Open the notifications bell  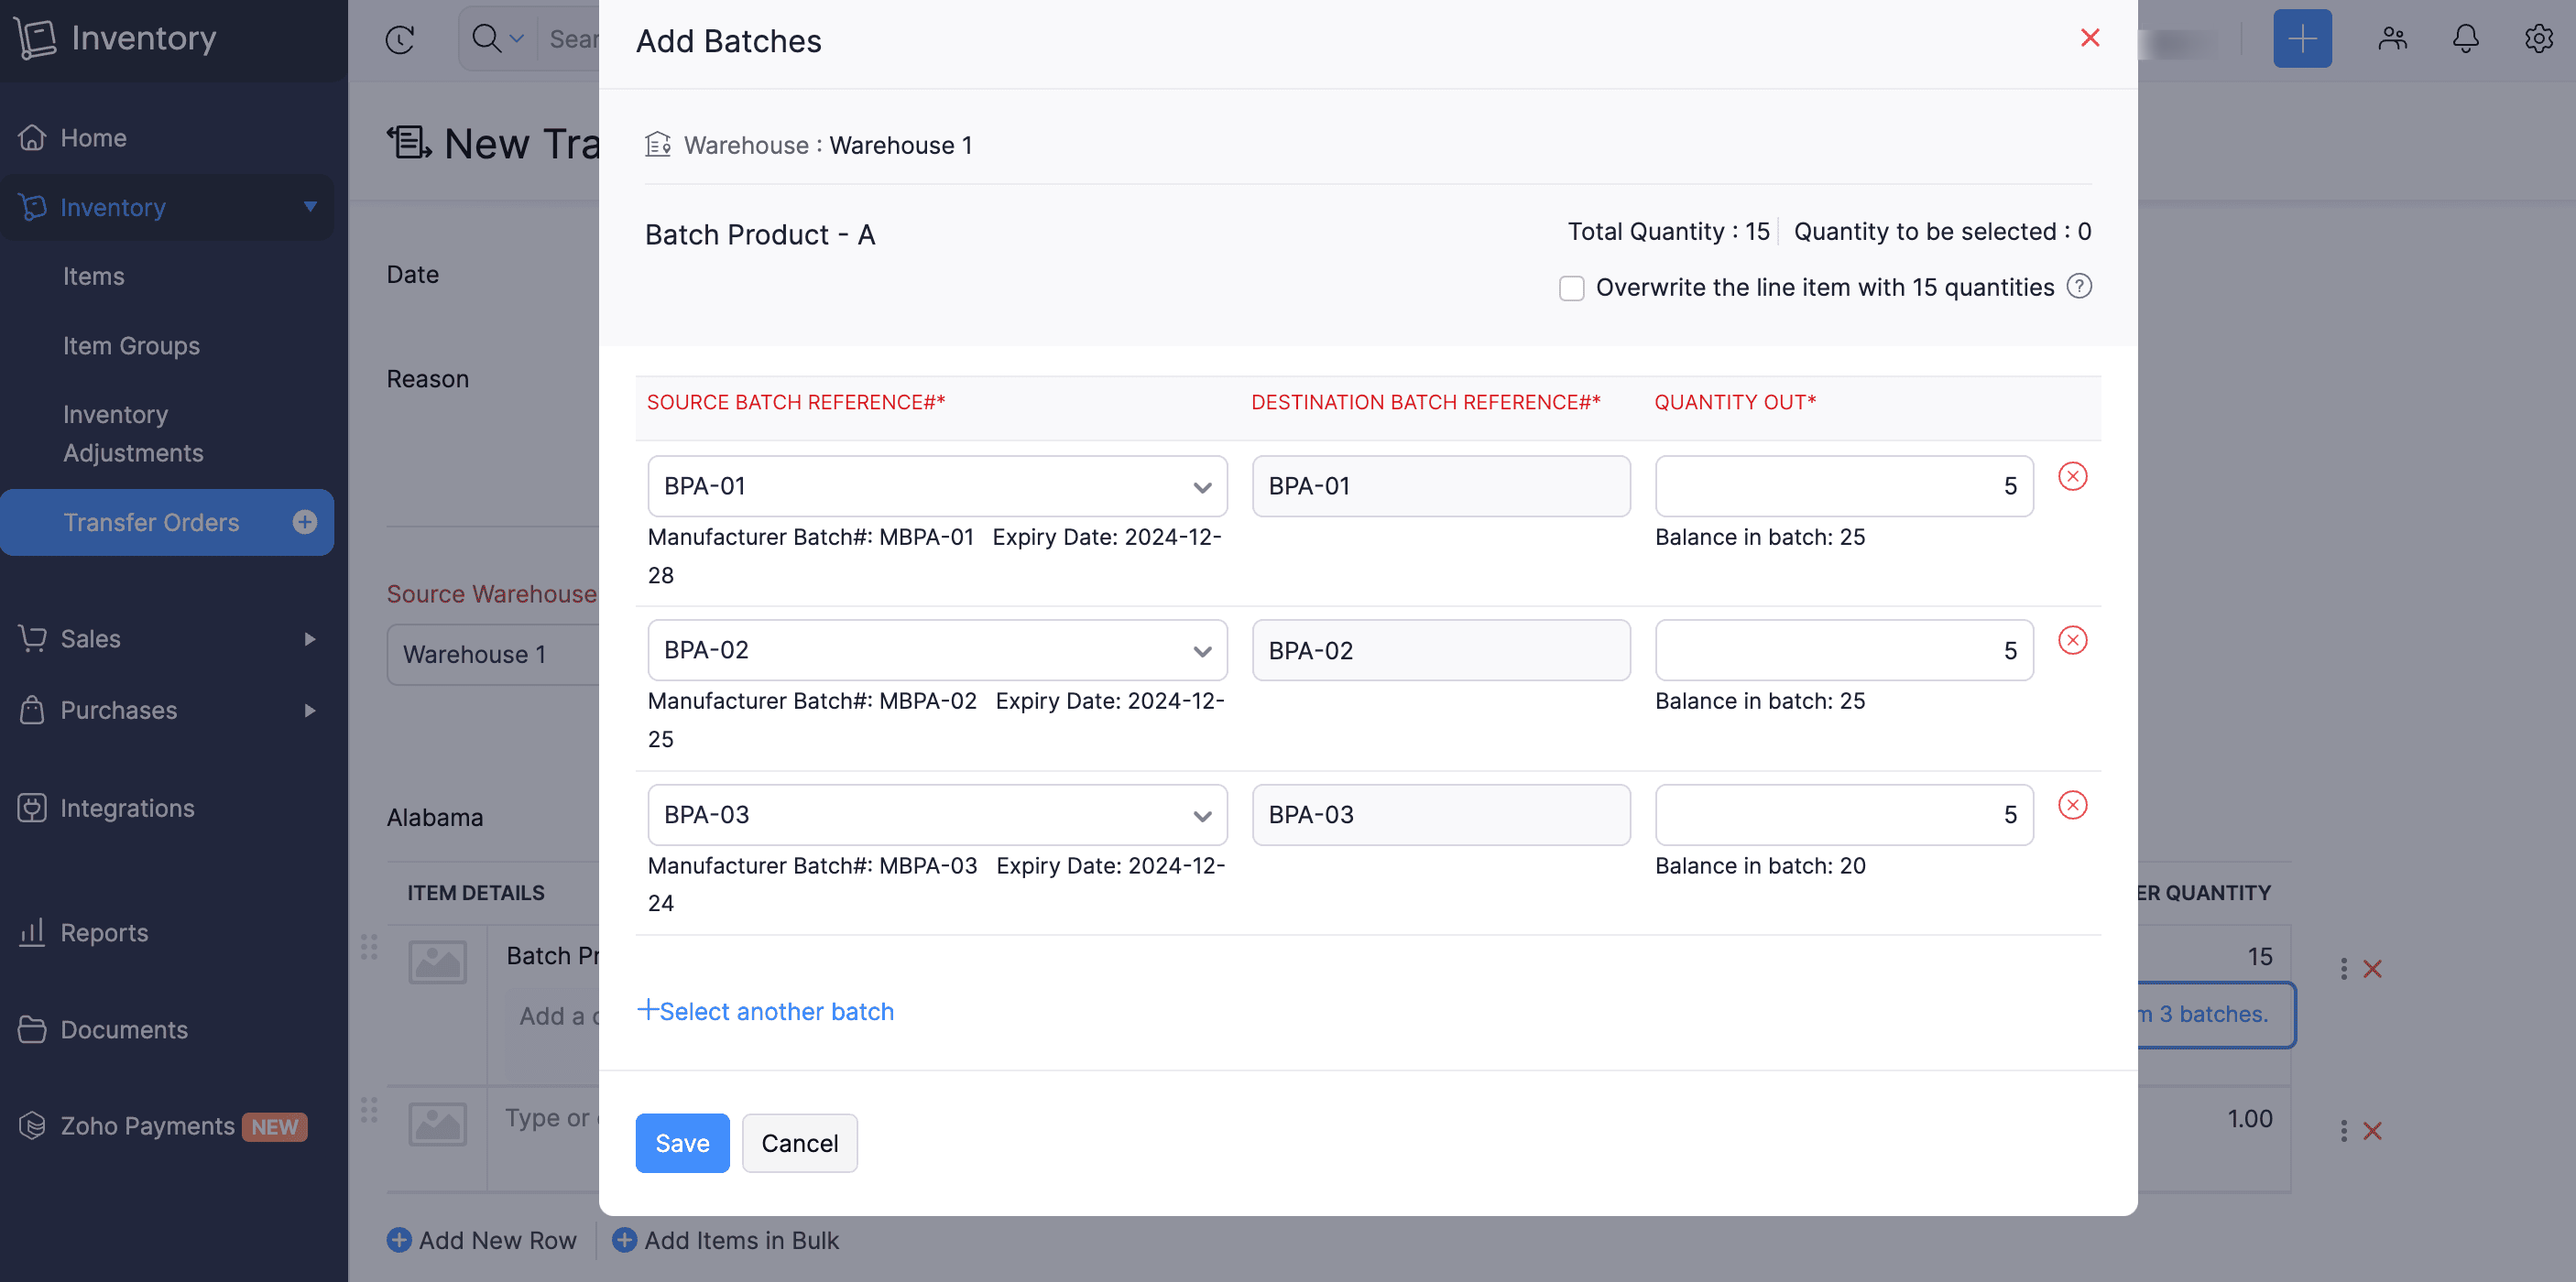(2465, 39)
